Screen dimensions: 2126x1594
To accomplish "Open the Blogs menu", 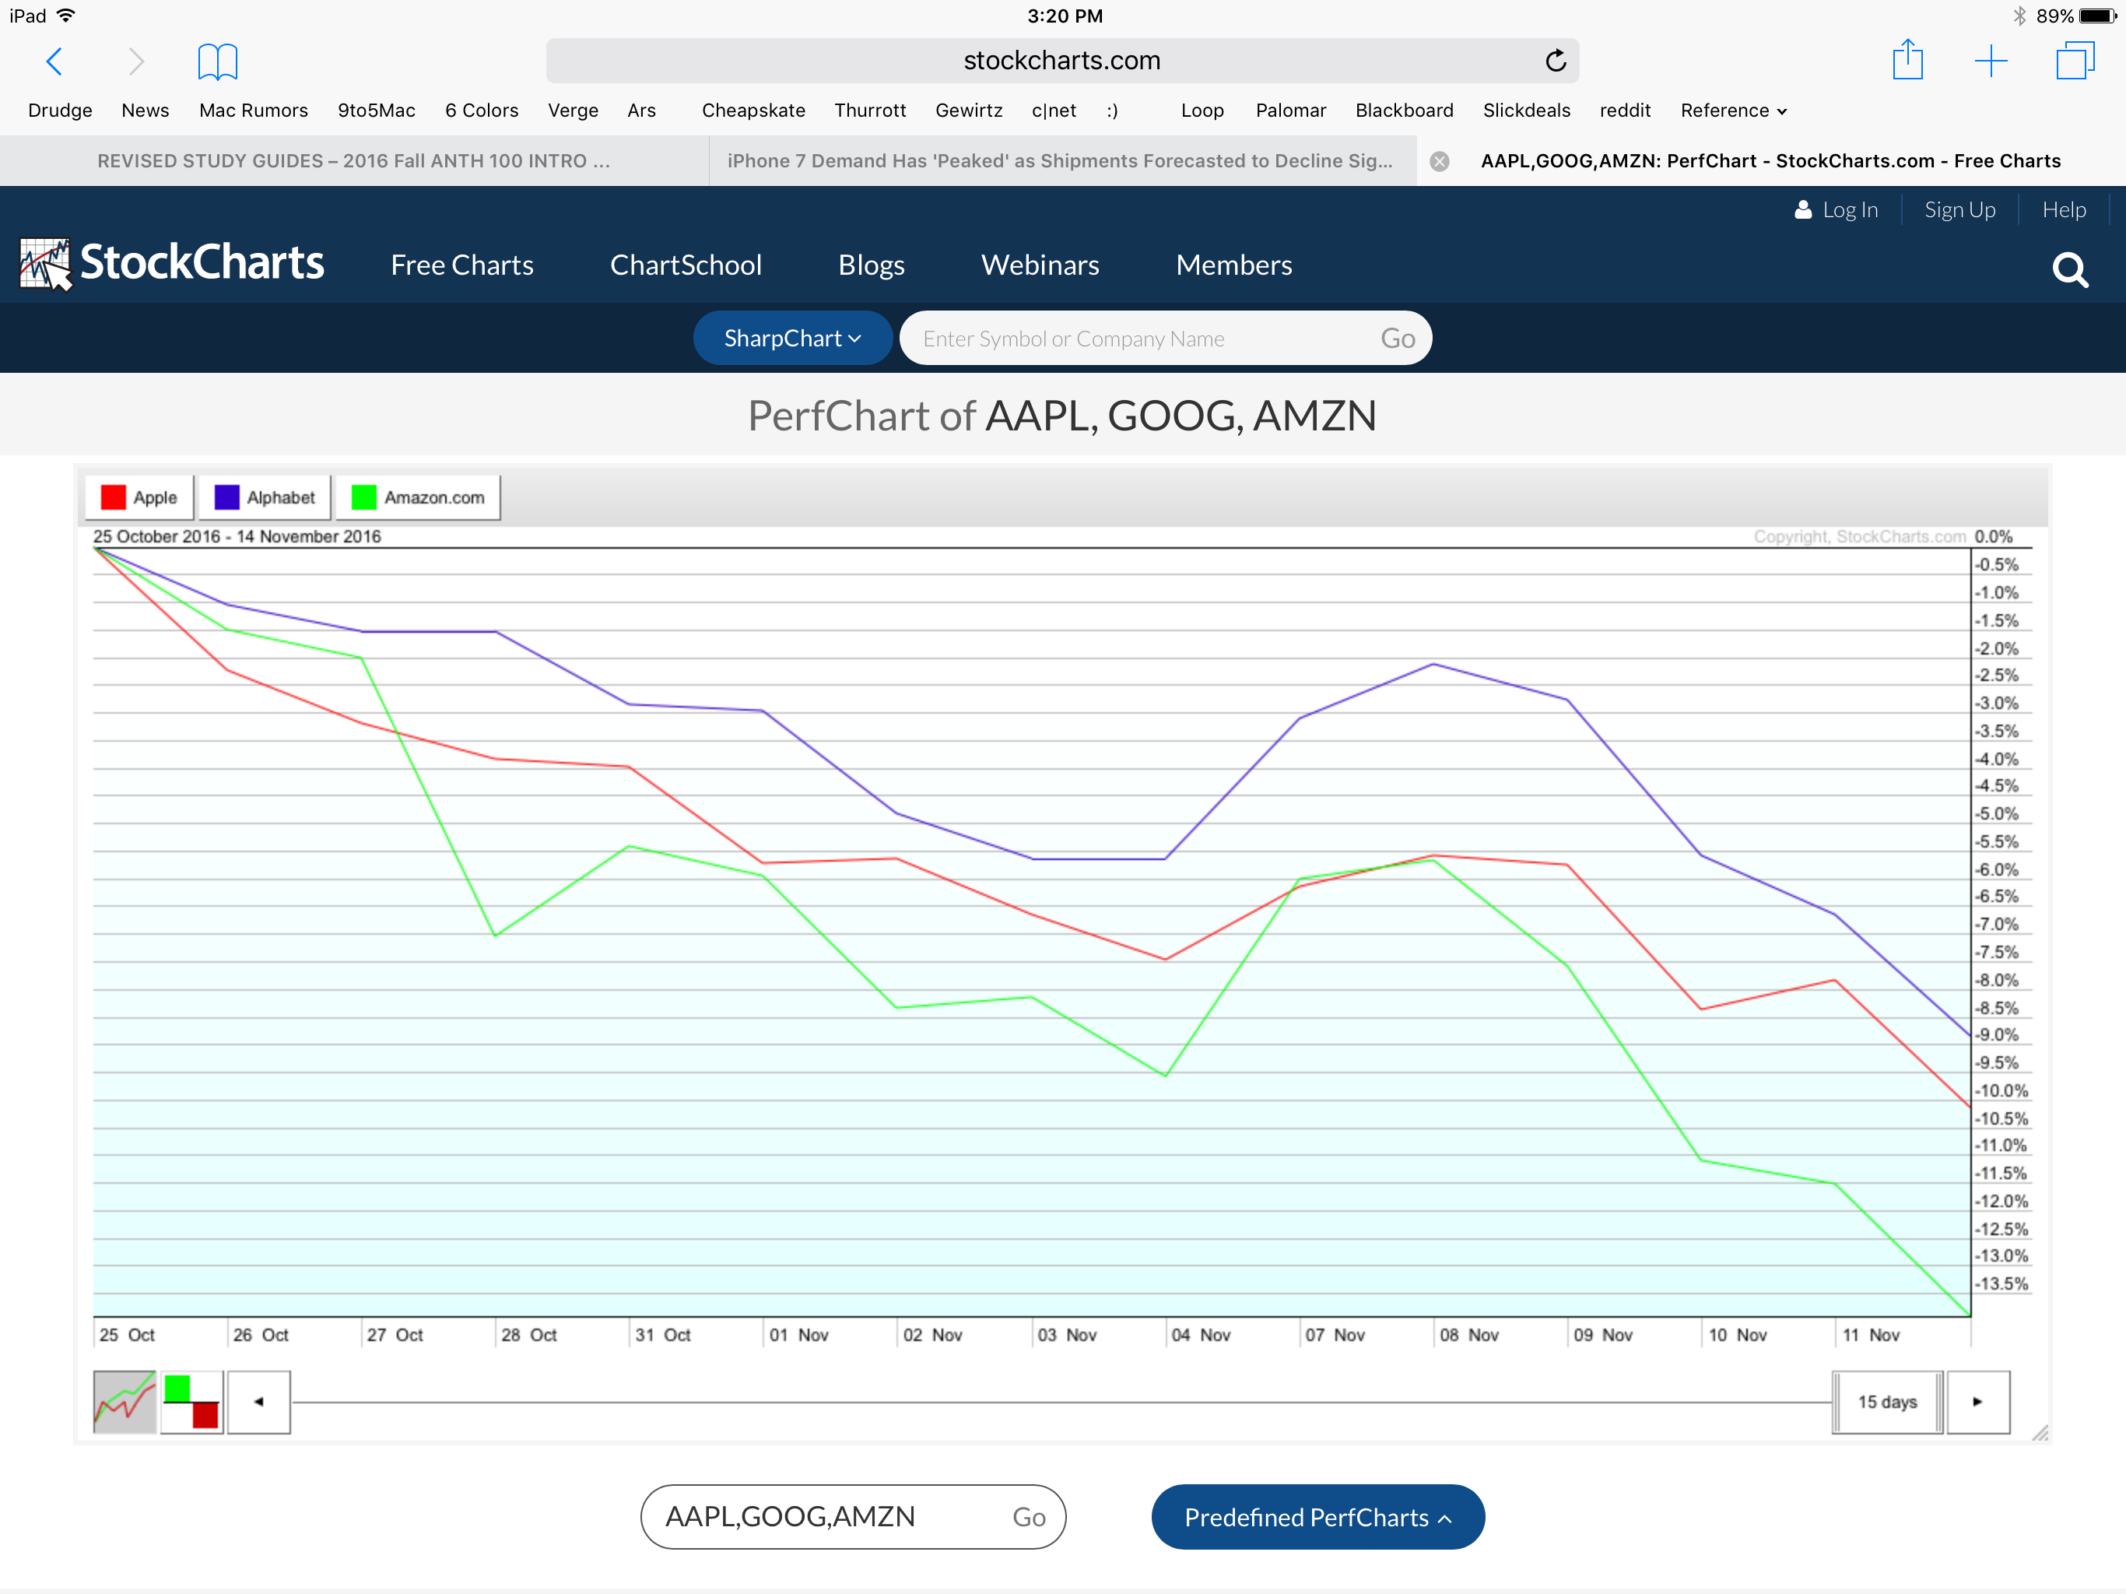I will coord(872,265).
